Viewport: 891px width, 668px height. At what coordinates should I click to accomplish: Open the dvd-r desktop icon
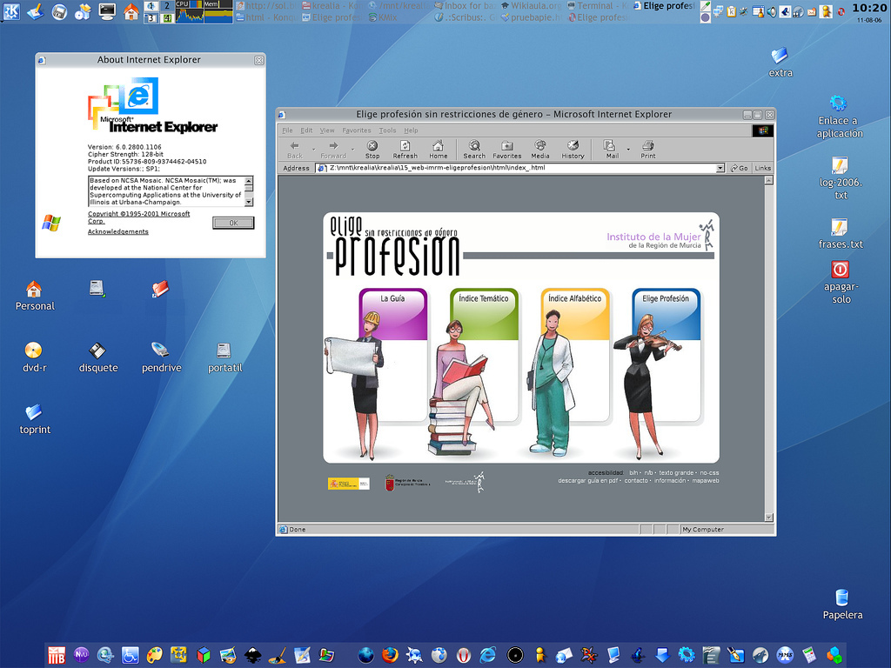[34, 357]
